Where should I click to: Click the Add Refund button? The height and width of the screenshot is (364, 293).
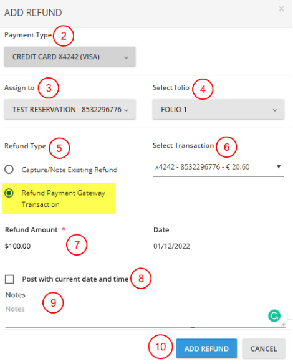[x=206, y=348]
